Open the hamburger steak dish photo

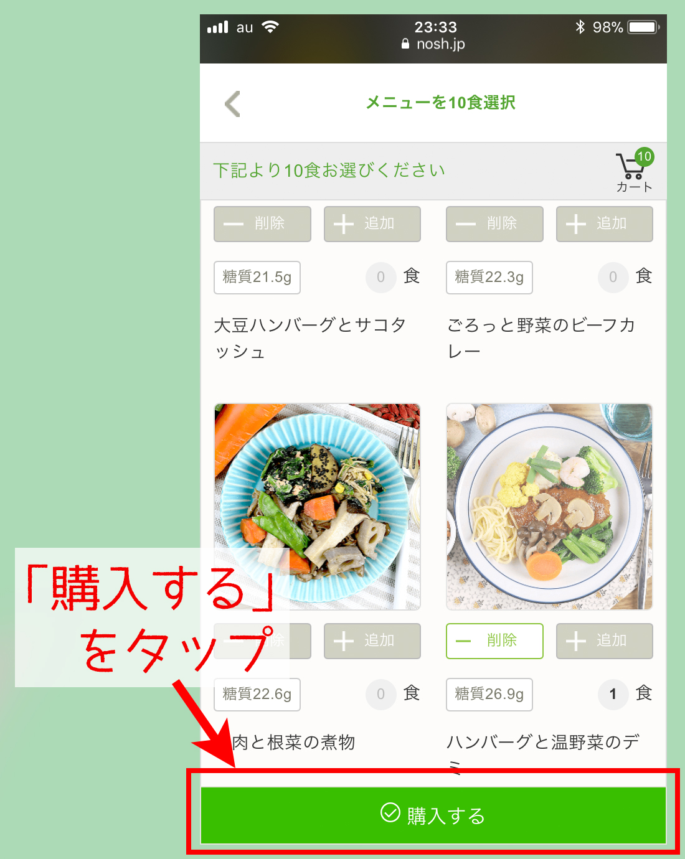549,507
